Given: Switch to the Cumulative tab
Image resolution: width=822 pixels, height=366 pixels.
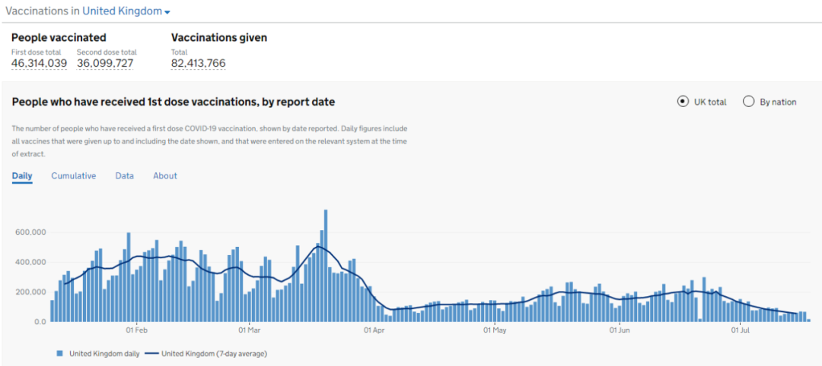Looking at the screenshot, I should [x=74, y=176].
